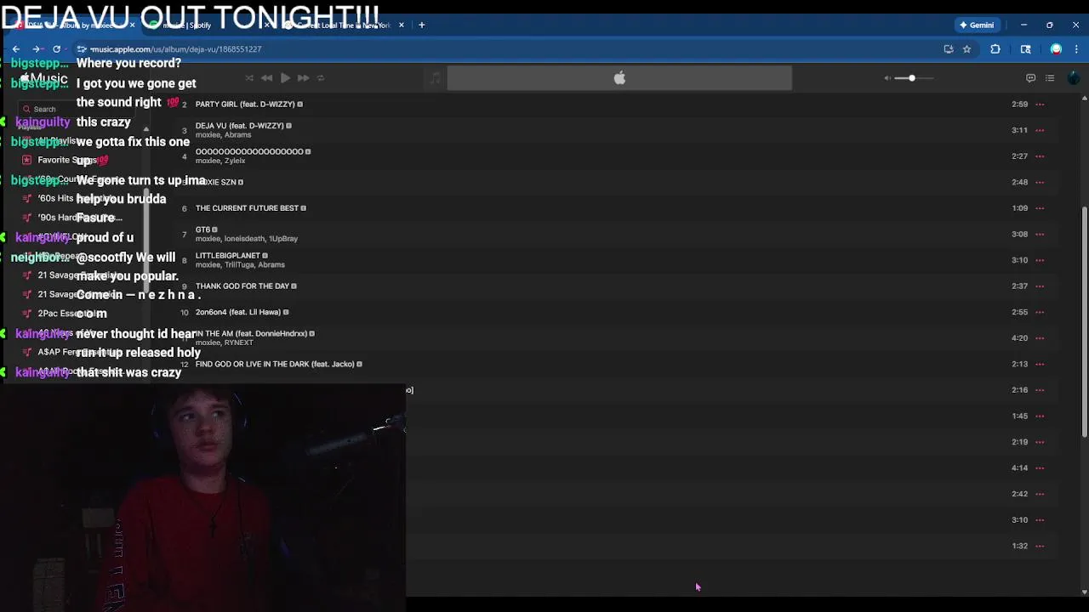Reload the page with refresh icon
This screenshot has width=1089, height=612.
(x=56, y=49)
